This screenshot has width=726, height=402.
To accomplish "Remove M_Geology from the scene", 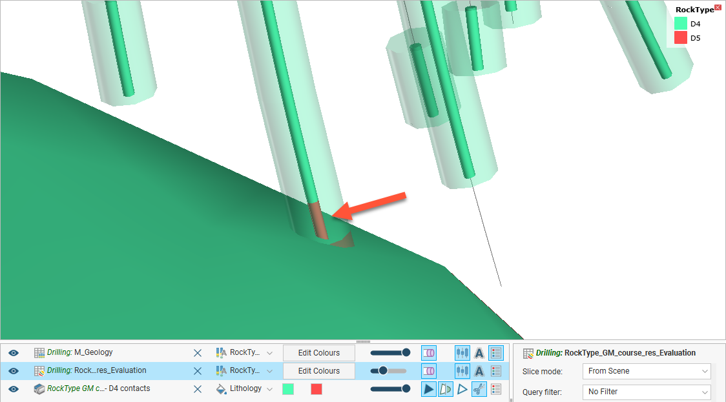I will click(x=198, y=353).
